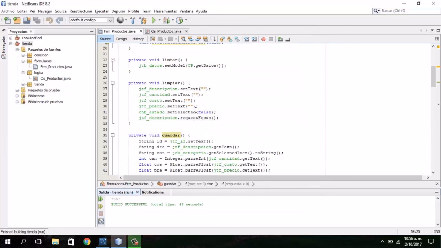Expand the Bibliotecas node
Image resolution: width=441 pixels, height=248 pixels.
point(17,96)
